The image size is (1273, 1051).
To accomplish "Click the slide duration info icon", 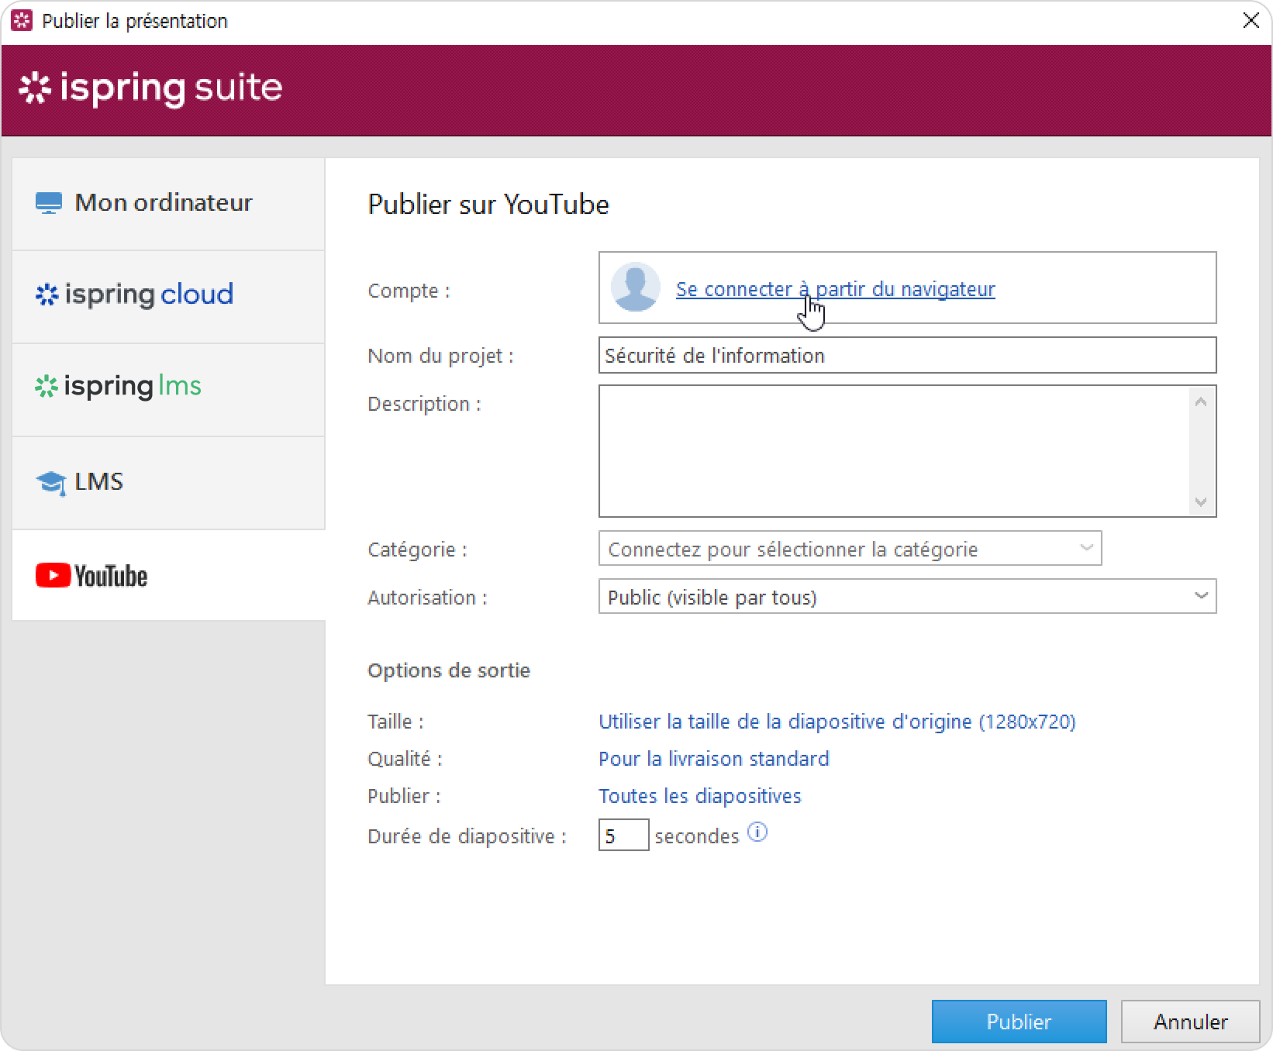I will tap(757, 832).
